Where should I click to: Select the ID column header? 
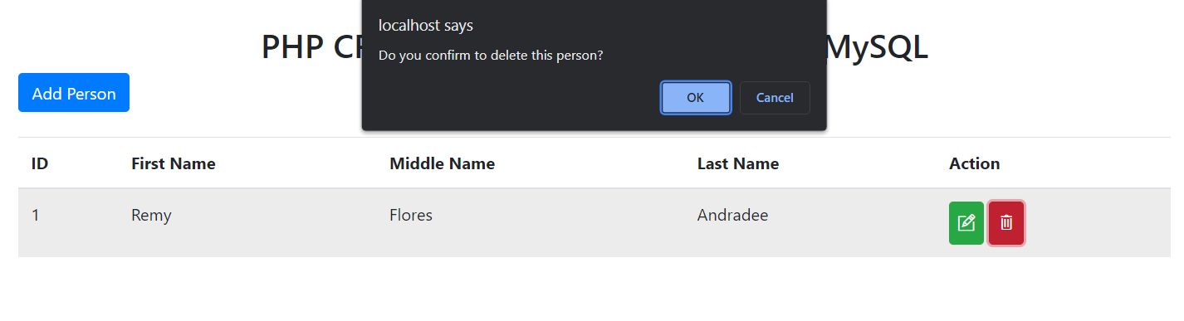click(x=40, y=163)
